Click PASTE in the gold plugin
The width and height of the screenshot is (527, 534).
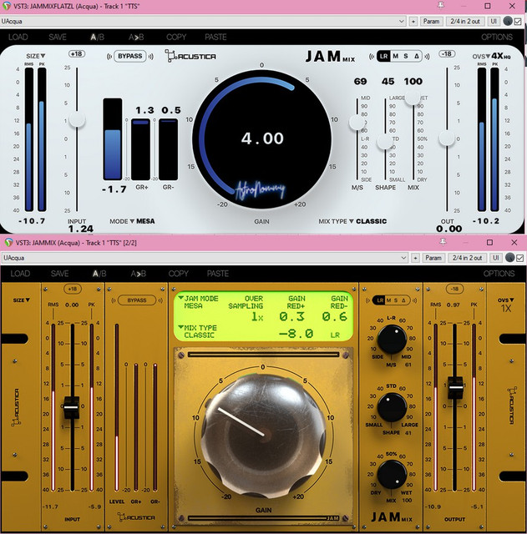coord(217,274)
